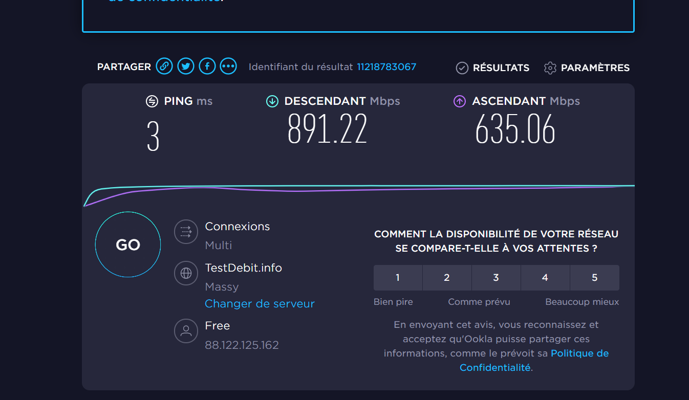Click the Résultats checkmark icon

coord(462,68)
